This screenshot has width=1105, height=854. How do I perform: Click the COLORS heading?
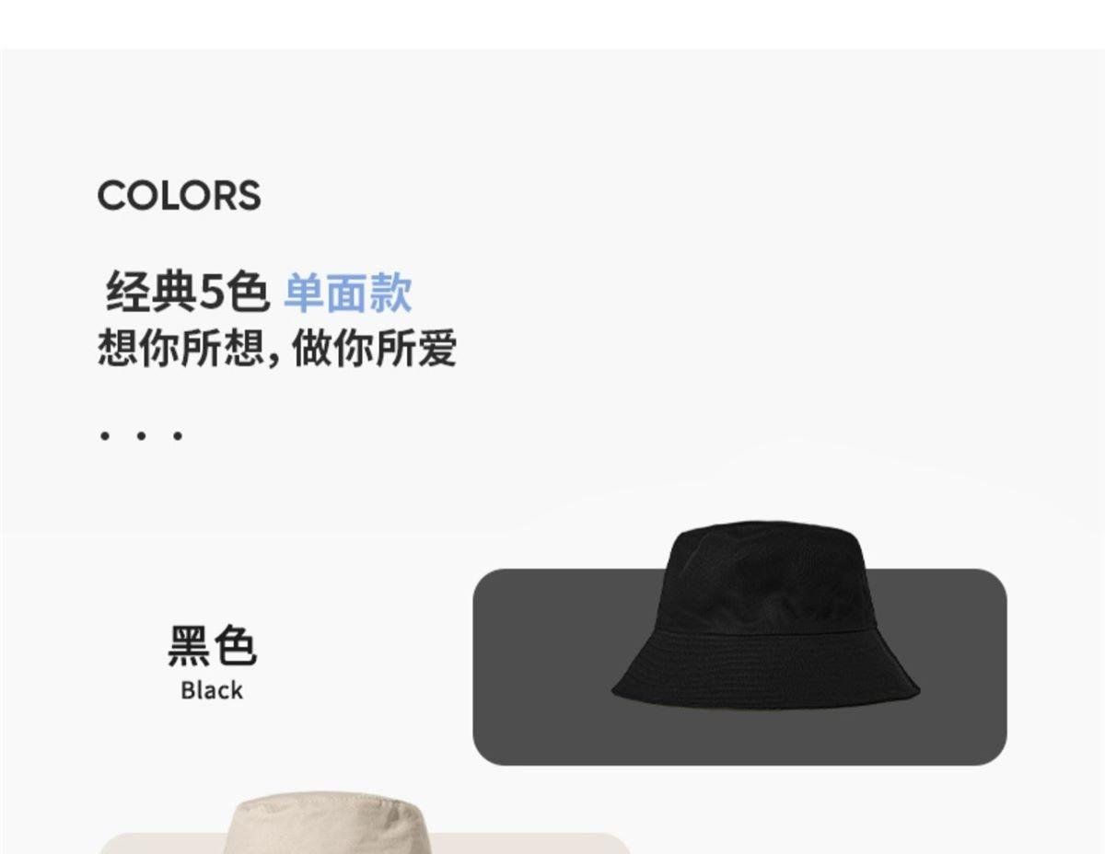tap(179, 195)
